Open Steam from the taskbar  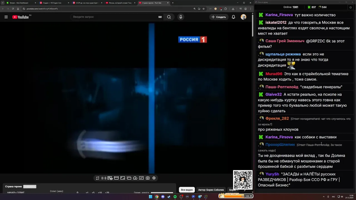[x=169, y=197]
